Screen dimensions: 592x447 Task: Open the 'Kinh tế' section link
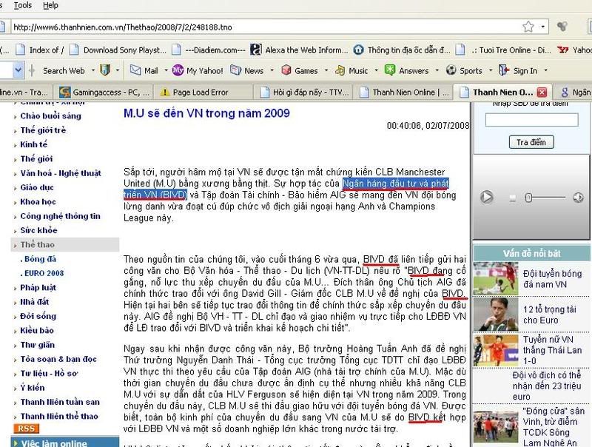pyautogui.click(x=34, y=144)
